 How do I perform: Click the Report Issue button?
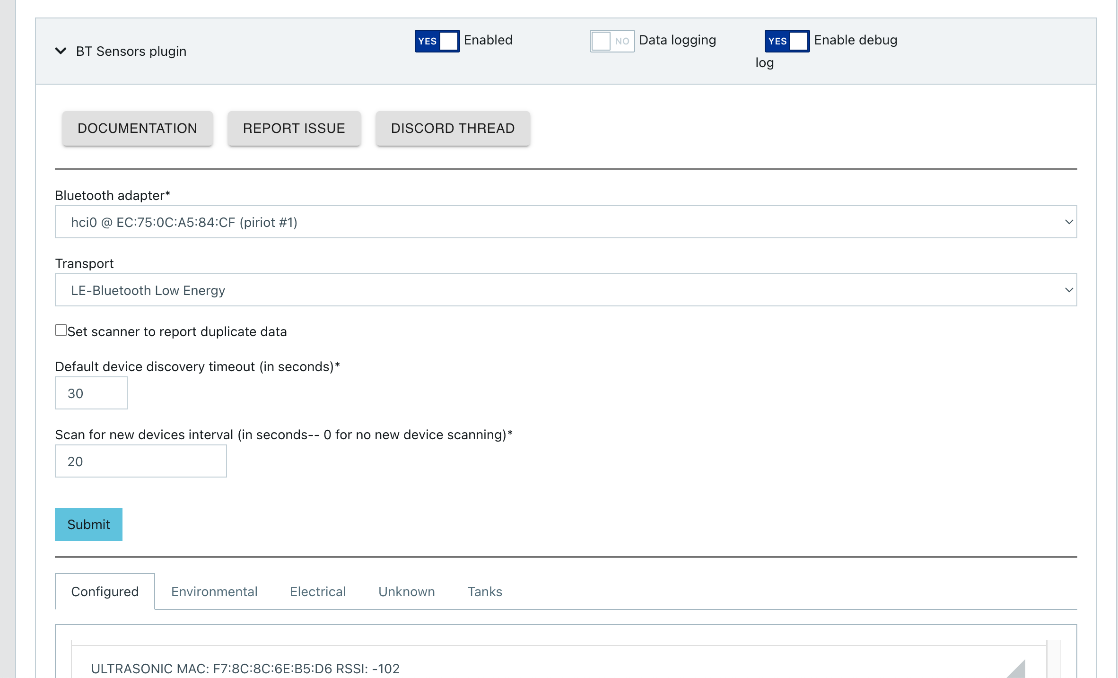coord(294,128)
